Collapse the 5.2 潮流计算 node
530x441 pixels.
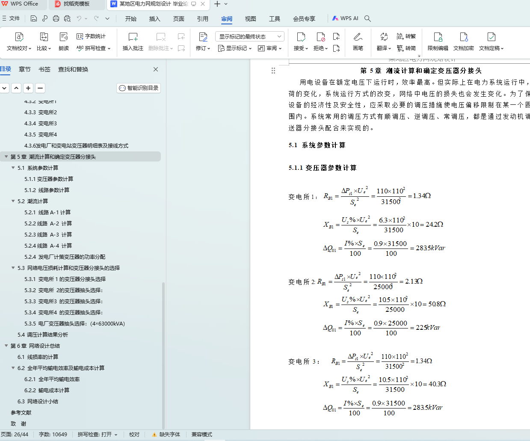tap(13, 201)
